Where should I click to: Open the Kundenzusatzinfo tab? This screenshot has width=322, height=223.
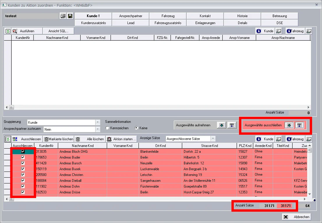[93, 23]
